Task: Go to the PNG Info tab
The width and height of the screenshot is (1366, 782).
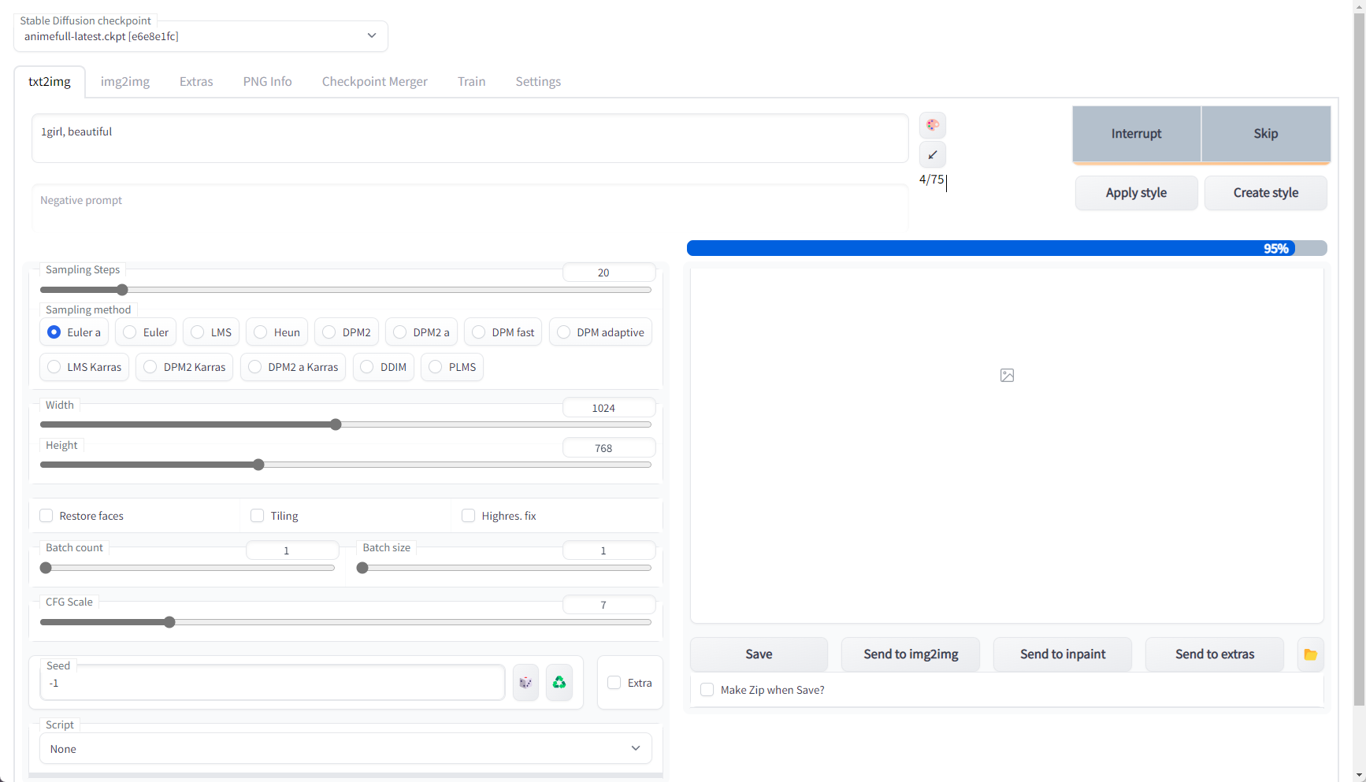Action: 268,82
